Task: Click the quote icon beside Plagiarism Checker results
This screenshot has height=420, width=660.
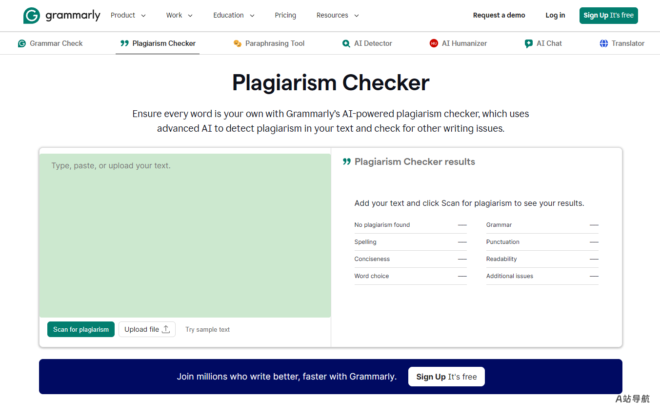Action: pos(347,162)
